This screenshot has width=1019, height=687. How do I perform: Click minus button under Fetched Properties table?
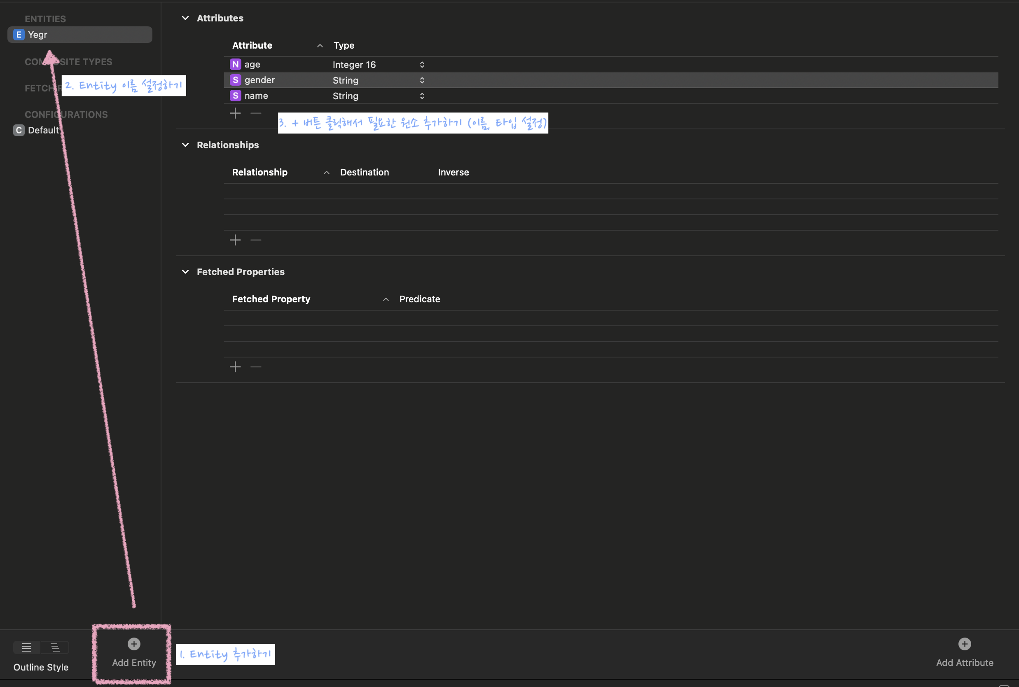pyautogui.click(x=256, y=367)
